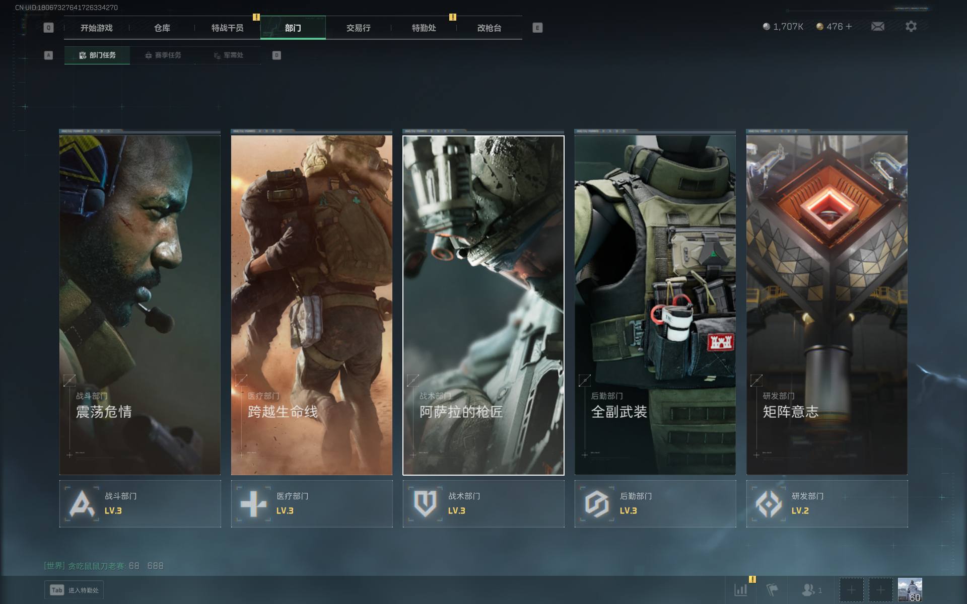
Task: Open the friends list icon
Action: click(x=809, y=590)
